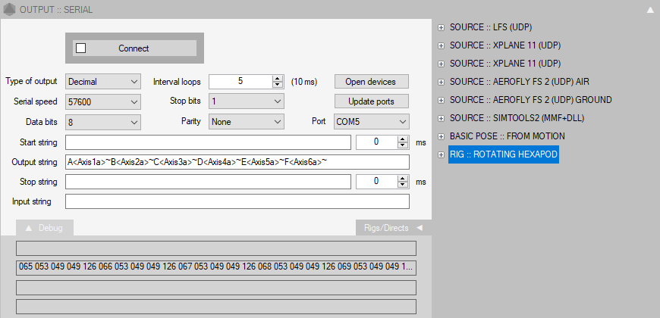
Task: Click the Open devices button
Action: (x=371, y=81)
